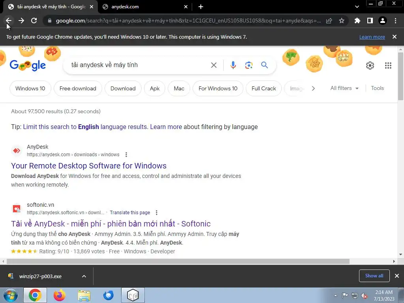Click Learn more in Chrome update bar
Screen dimensions: 404x303
372,37
